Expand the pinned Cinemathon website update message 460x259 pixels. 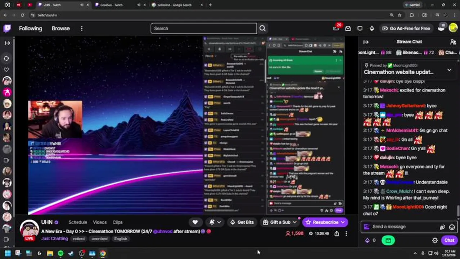coord(449,70)
